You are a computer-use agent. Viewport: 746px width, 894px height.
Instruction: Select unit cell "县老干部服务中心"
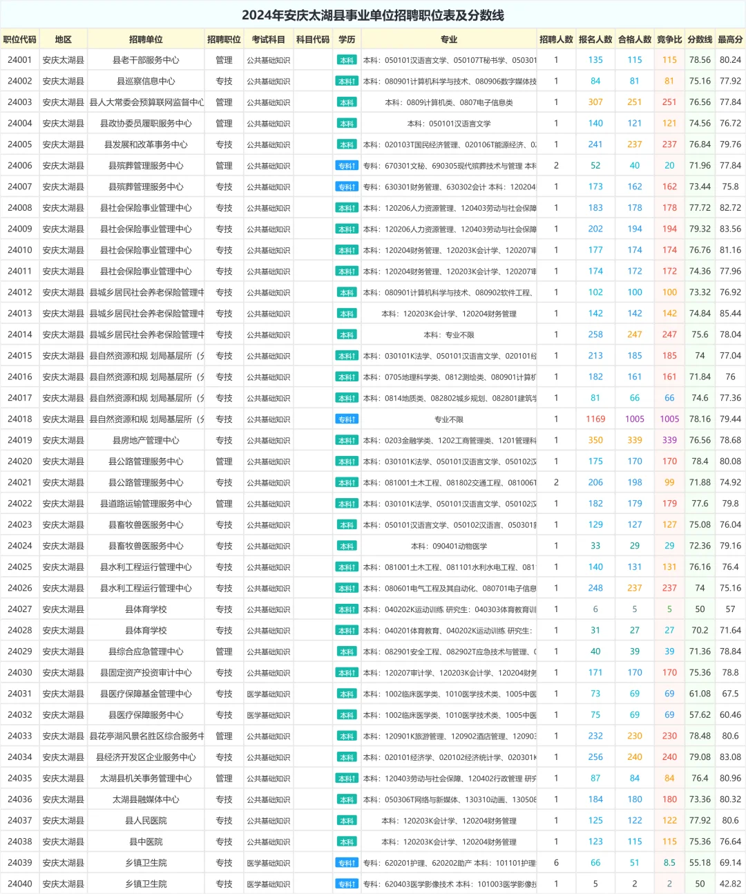coord(146,60)
